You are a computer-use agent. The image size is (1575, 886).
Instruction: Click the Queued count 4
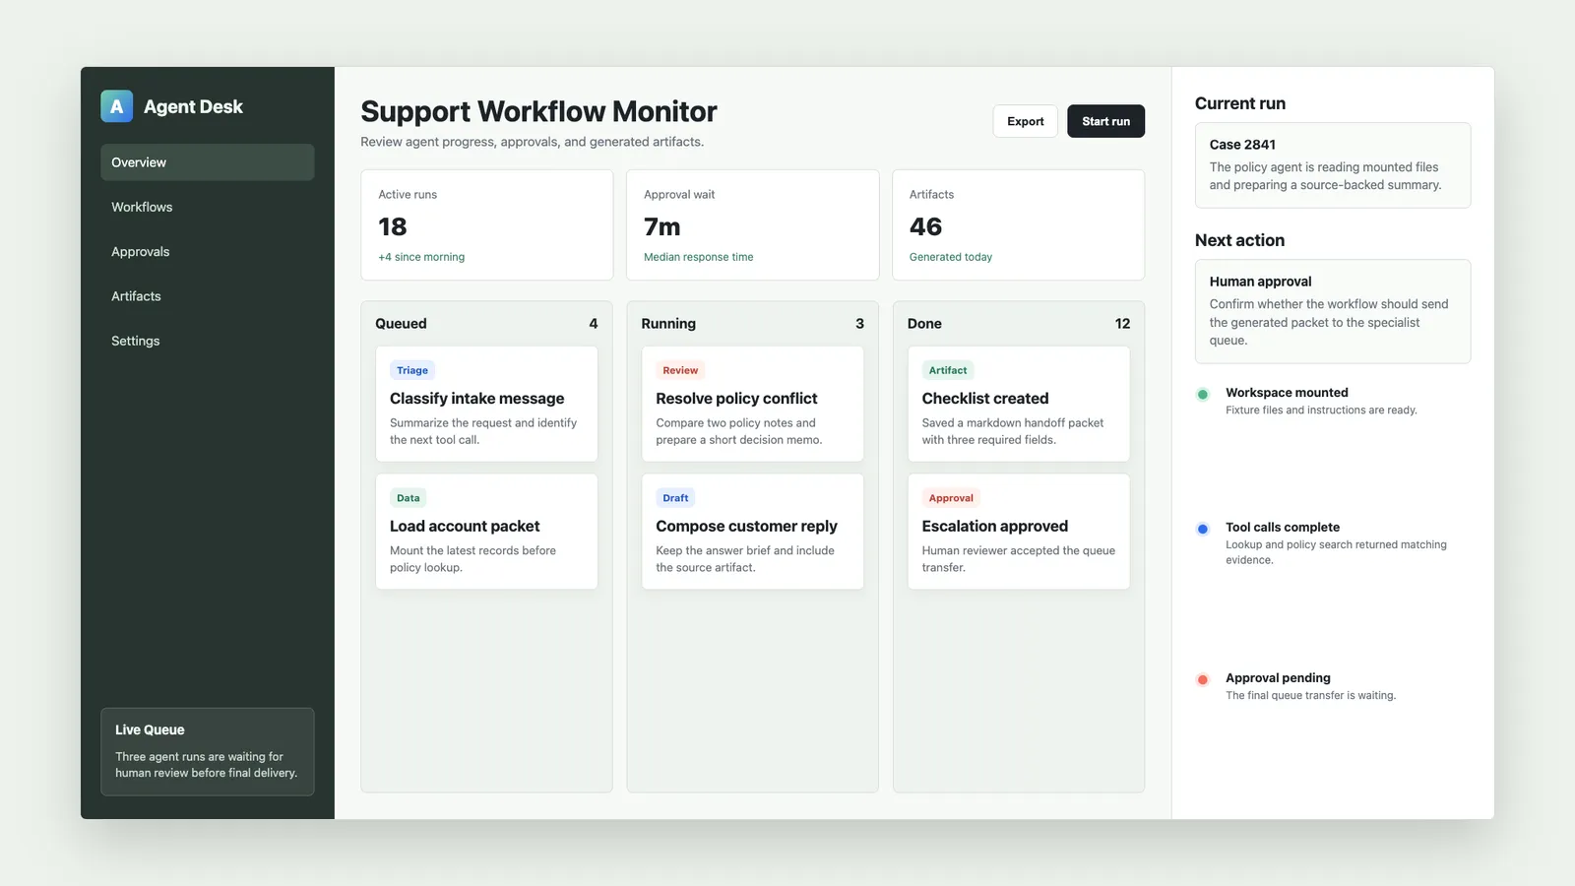tap(594, 324)
